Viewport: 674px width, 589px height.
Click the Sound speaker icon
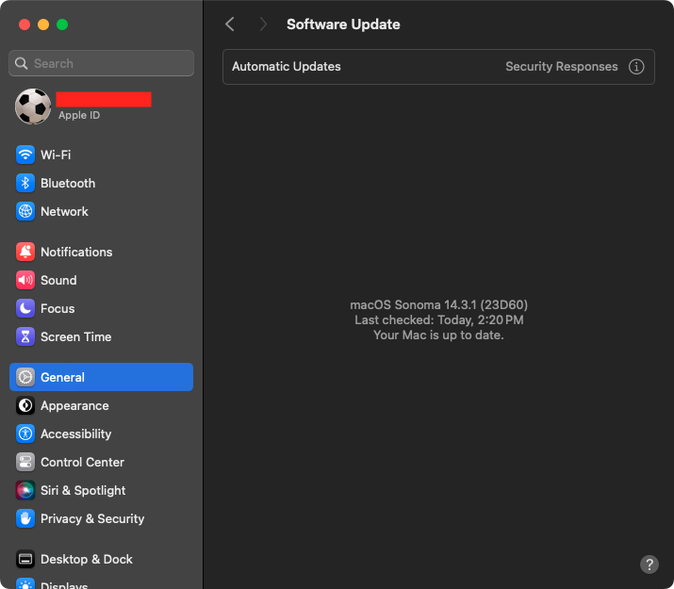(25, 280)
